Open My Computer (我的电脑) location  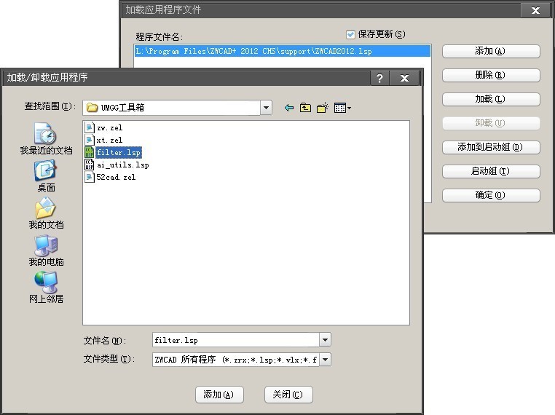pyautogui.click(x=46, y=250)
